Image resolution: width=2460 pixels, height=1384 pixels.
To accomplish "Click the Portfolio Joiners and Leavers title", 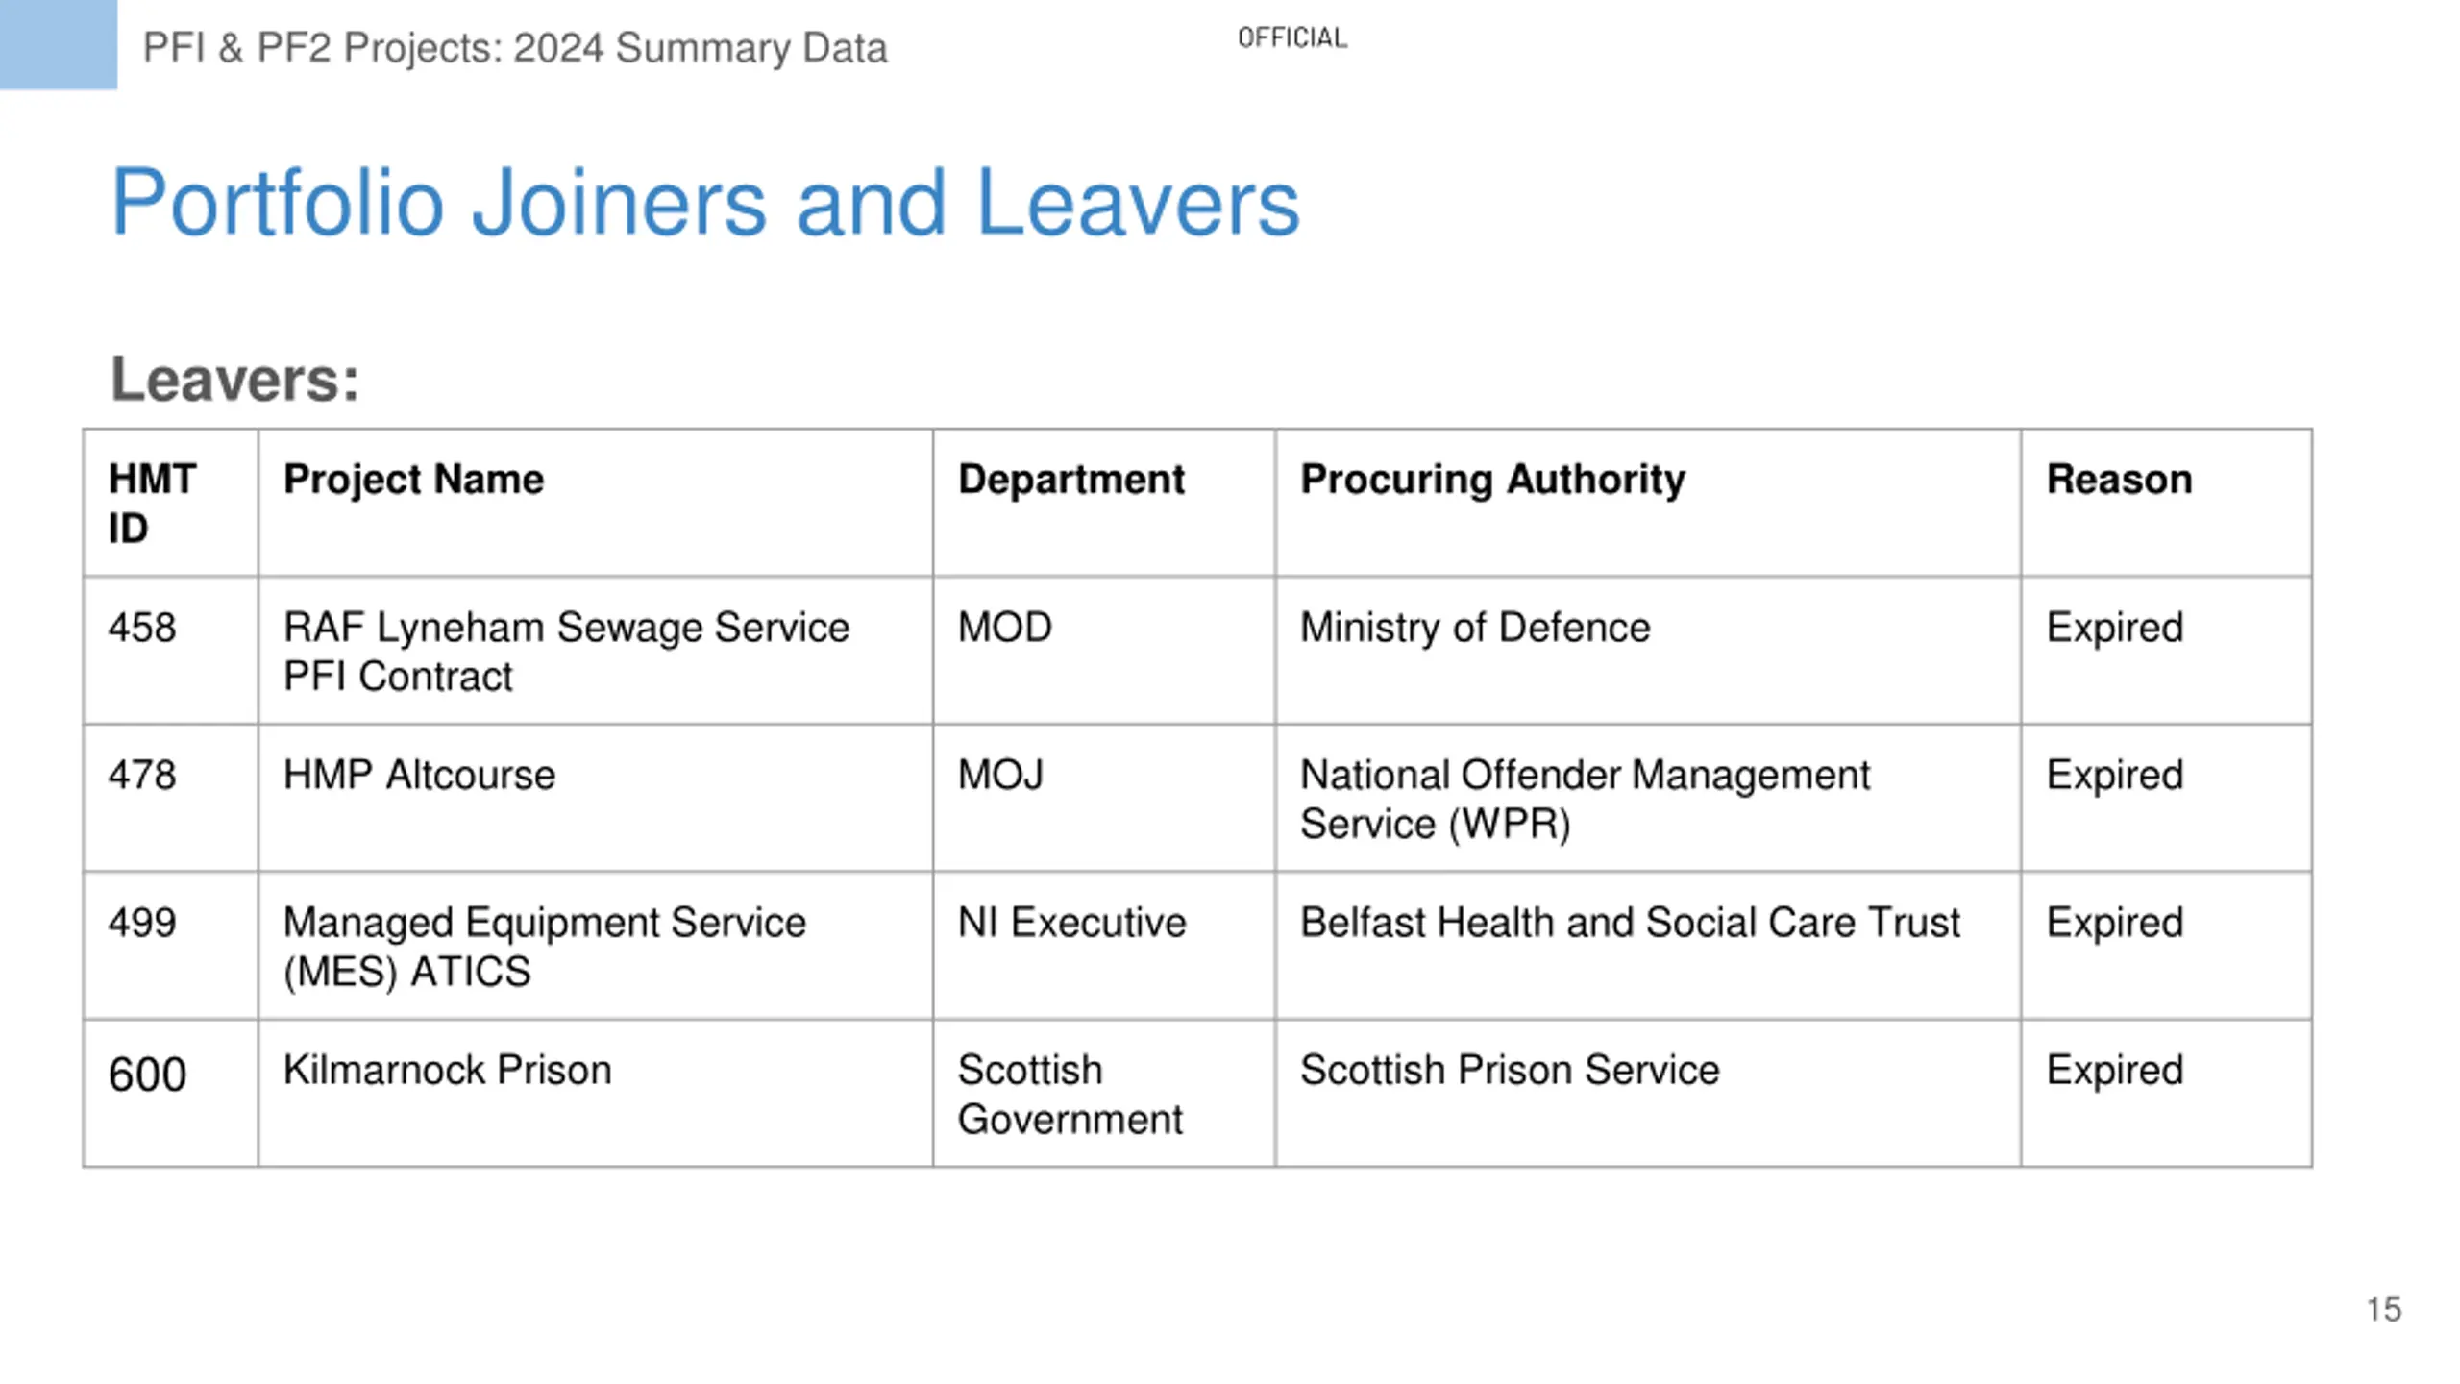I will pos(705,202).
